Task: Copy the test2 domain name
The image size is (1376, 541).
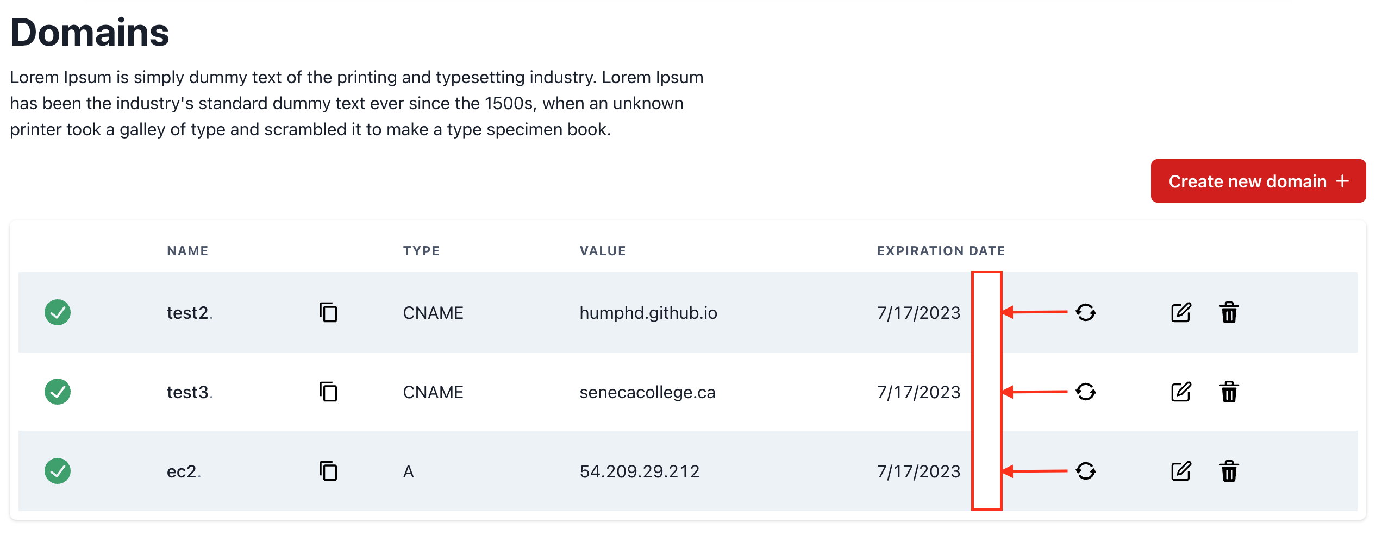Action: coord(329,313)
